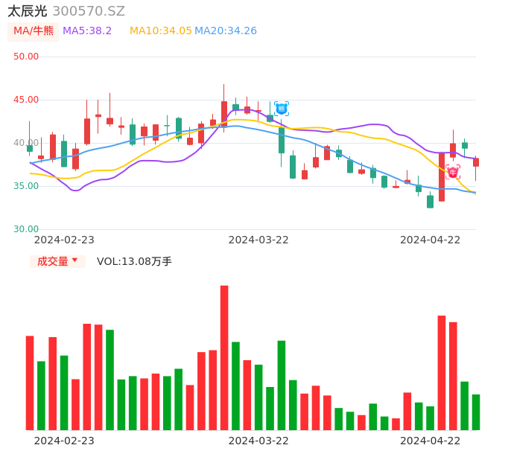Click the 2024-03-22 date on price axis
Viewport: 511px width, 451px height.
point(258,240)
